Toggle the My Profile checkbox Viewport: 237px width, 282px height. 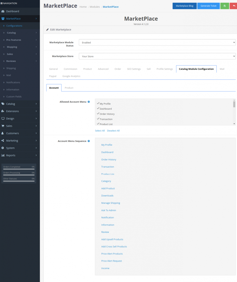(98, 104)
